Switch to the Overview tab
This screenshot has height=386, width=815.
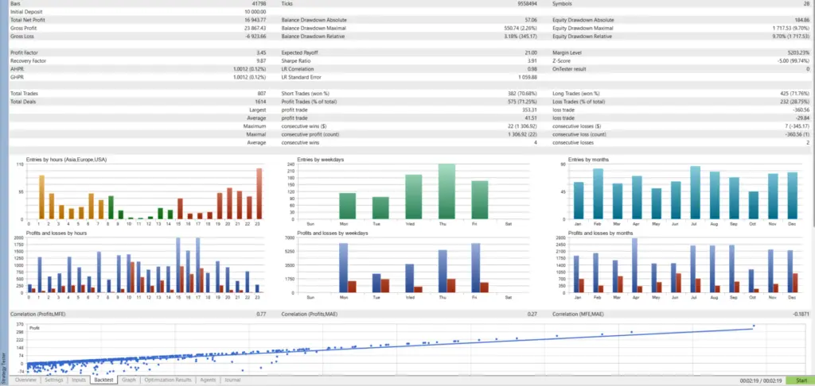coord(25,380)
